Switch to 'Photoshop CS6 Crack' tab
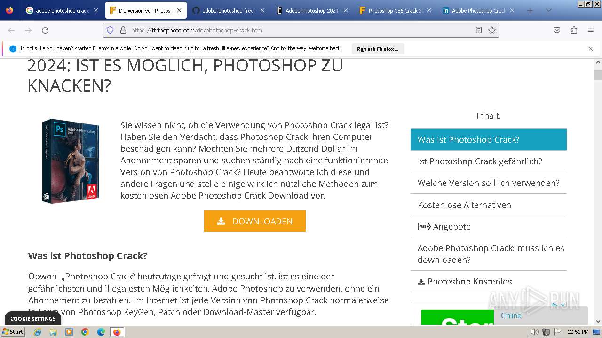Viewport: 602px width, 338px height. [395, 10]
